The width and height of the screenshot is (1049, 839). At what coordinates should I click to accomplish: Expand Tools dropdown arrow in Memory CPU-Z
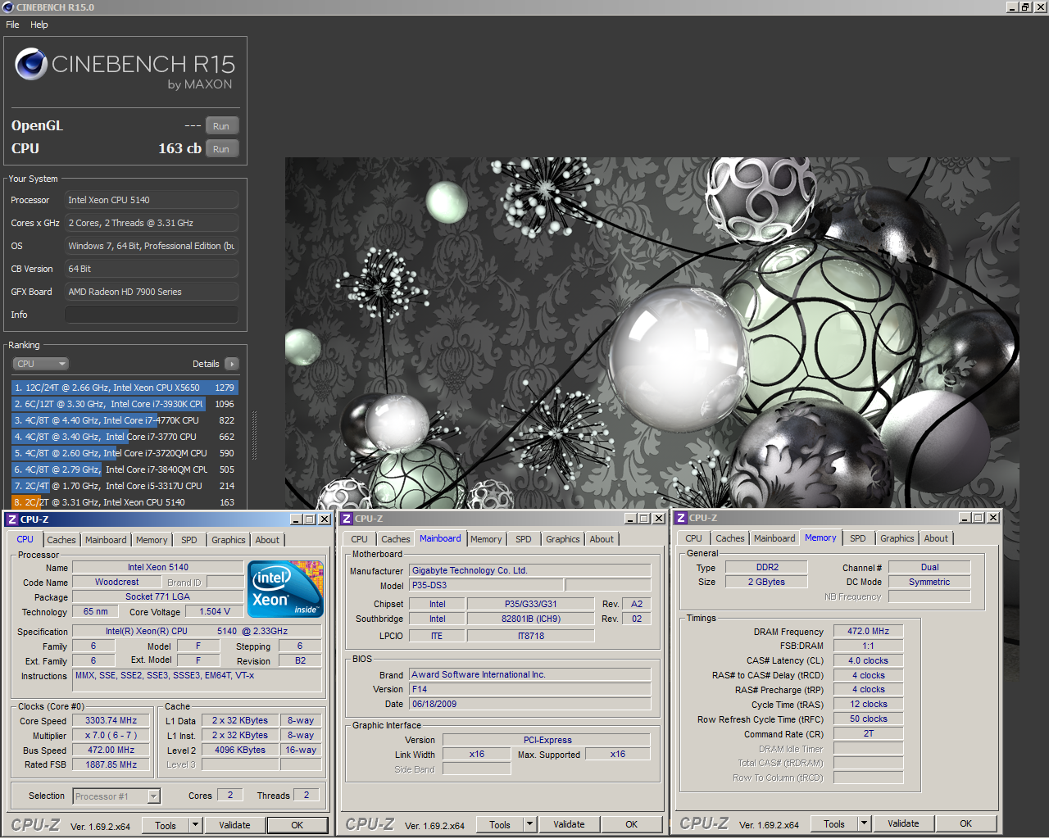point(865,824)
